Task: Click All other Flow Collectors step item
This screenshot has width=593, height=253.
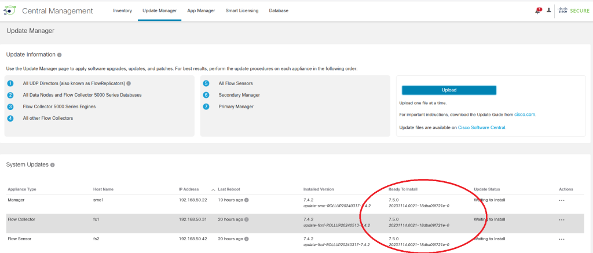Action: tap(48, 118)
